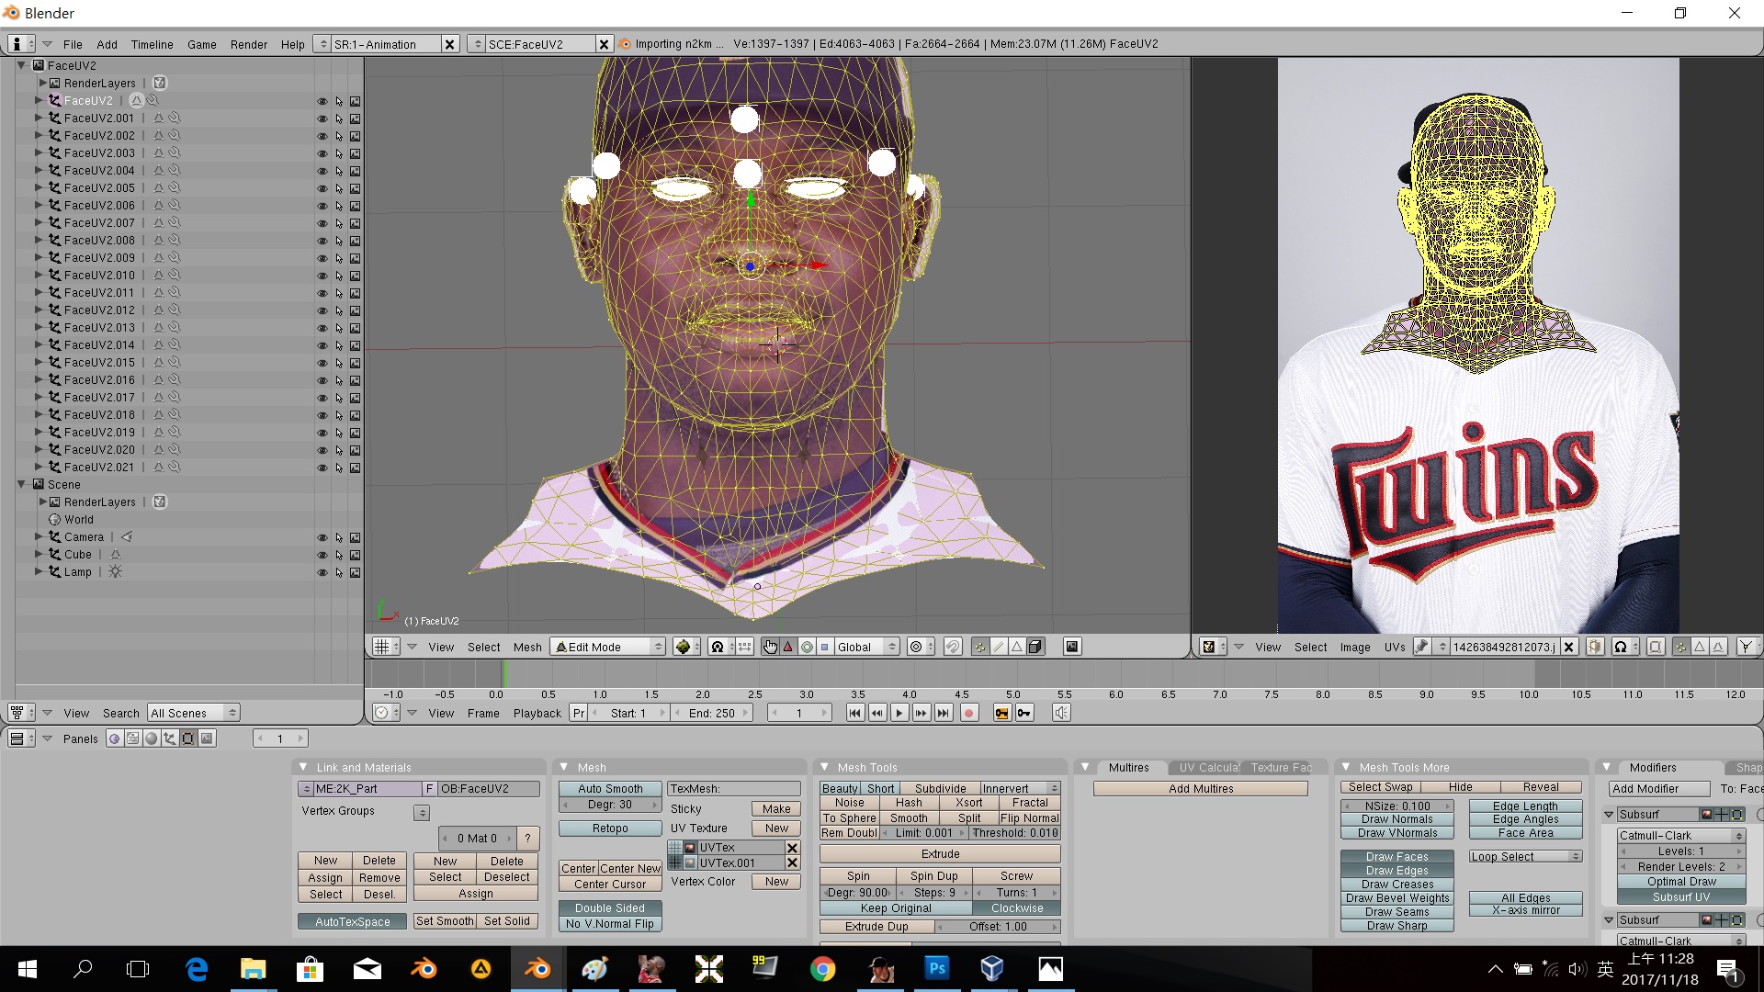Click the Extrude button
Screen dimensions: 1764x992
pos(940,853)
